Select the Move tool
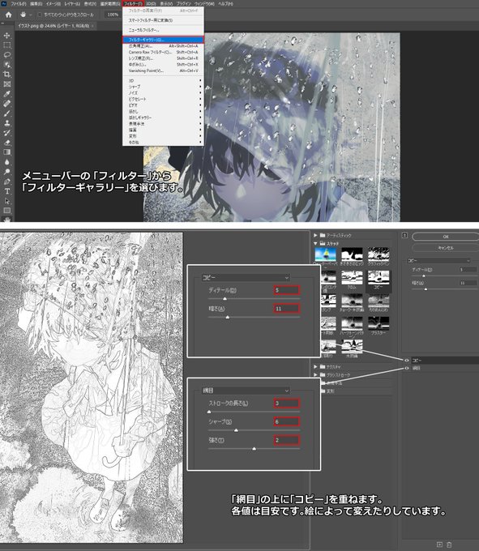Viewport: 479px width, 551px height. (6, 36)
